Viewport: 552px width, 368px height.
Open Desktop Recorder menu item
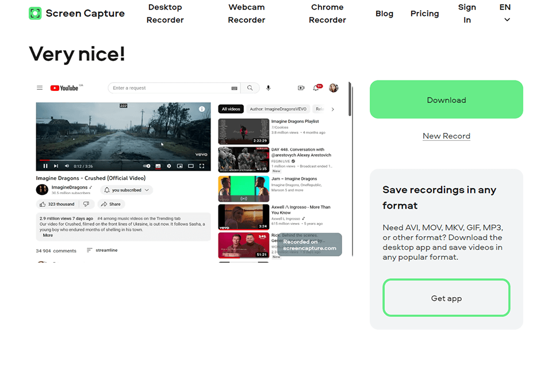[165, 14]
